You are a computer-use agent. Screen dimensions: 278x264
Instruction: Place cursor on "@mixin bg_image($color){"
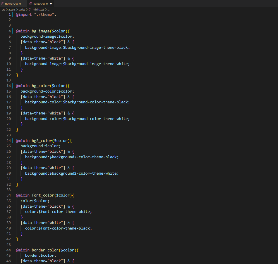click(x=43, y=31)
